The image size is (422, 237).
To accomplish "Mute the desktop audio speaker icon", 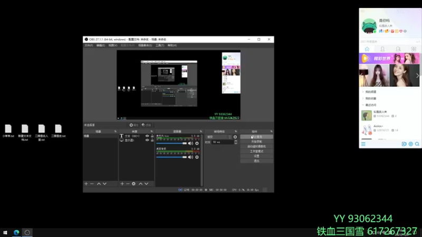I will pyautogui.click(x=190, y=157).
